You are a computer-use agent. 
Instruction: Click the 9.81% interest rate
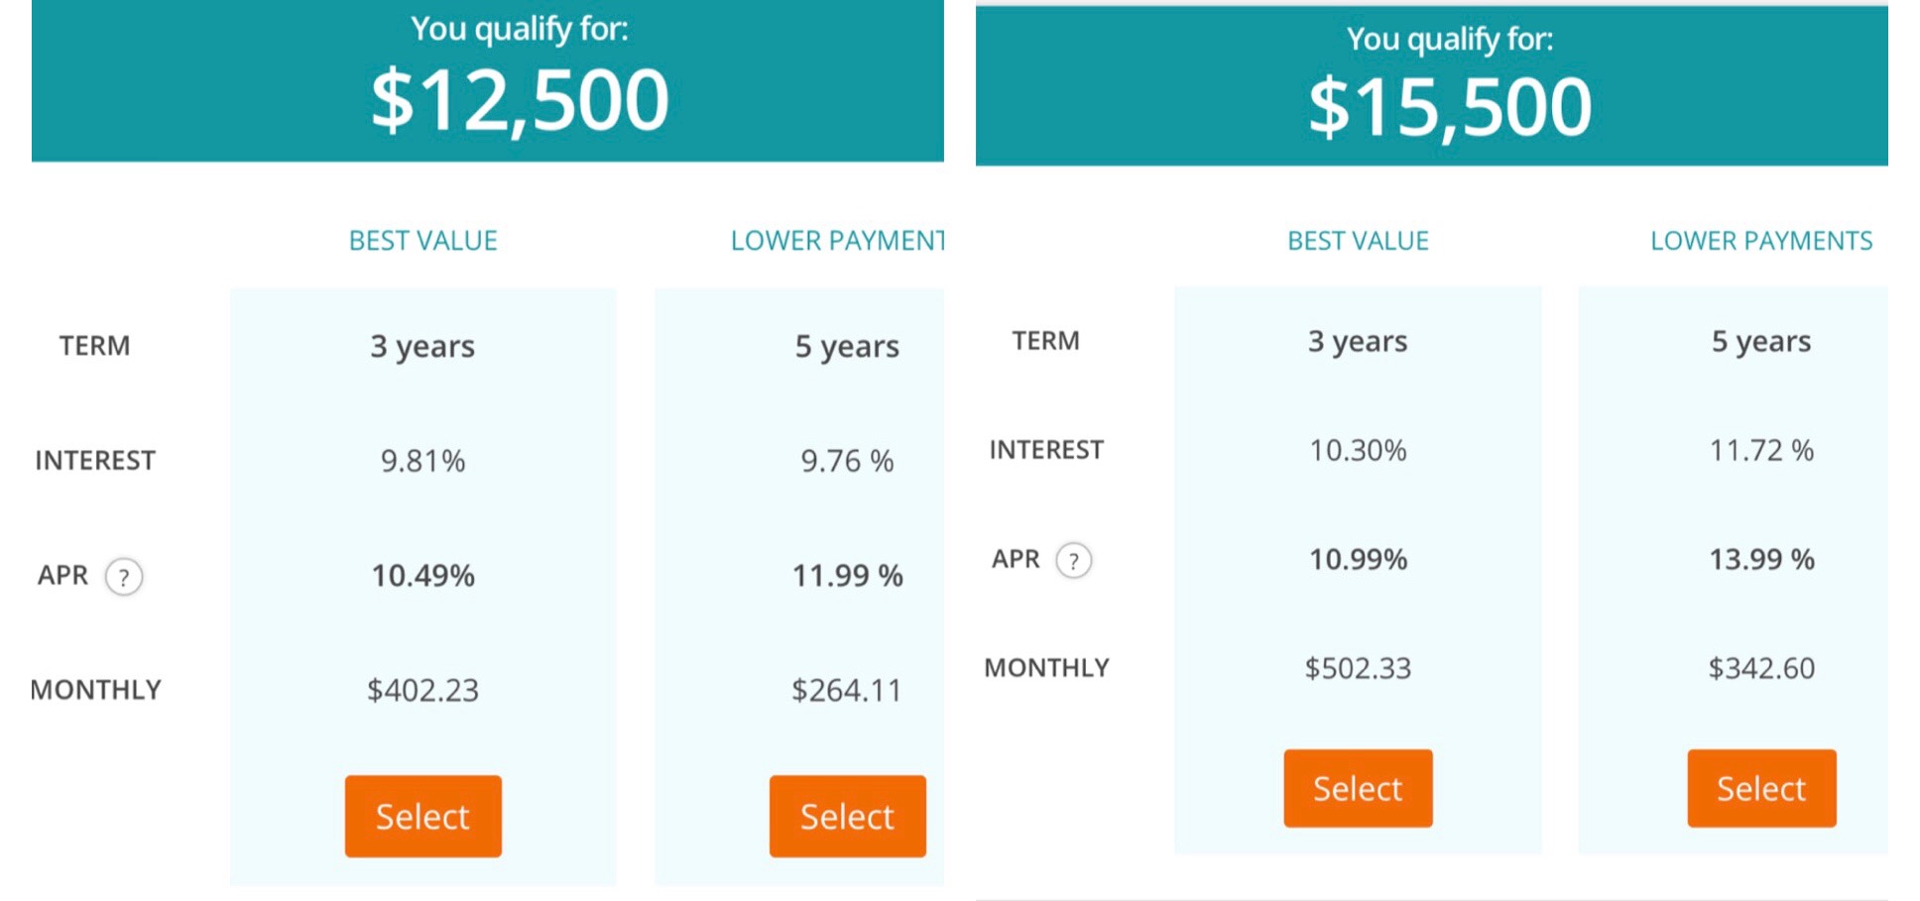click(x=422, y=461)
